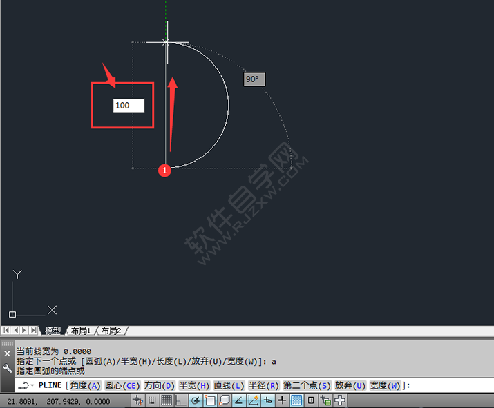Viewport: 494px width, 408px height.
Task: Click coordinates readout 21.8091, 207.9429
Action: (x=59, y=401)
